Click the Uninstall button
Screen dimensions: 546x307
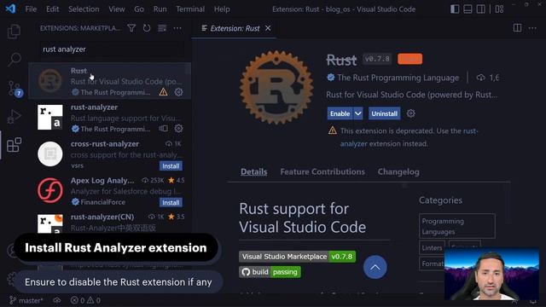384,113
